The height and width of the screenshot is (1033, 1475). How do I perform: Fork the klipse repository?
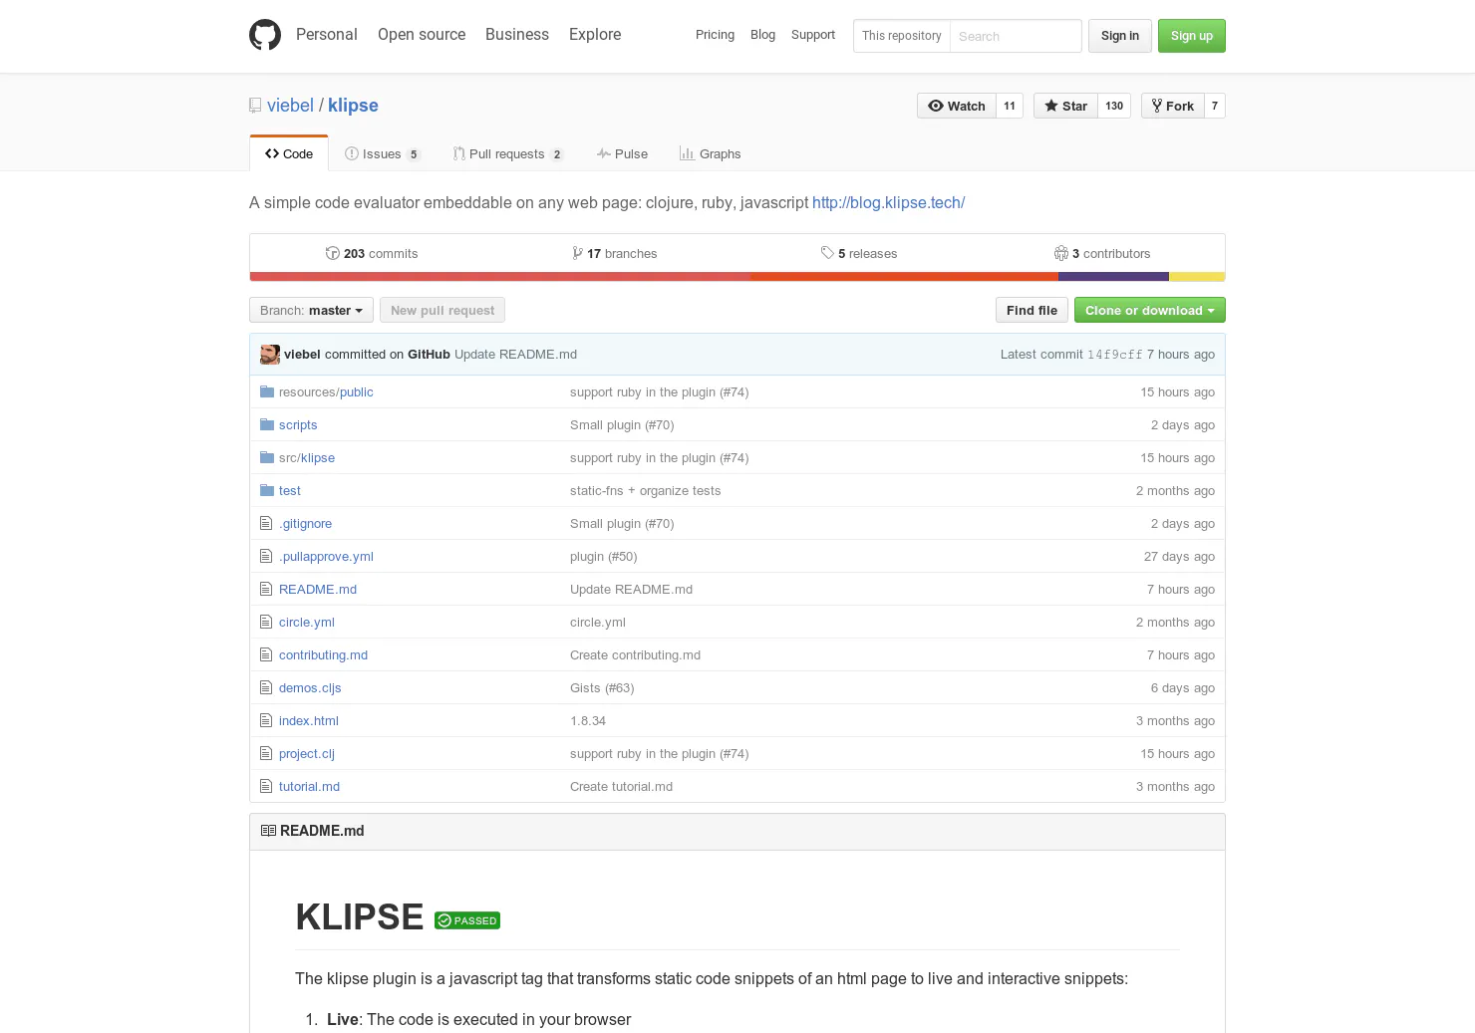pyautogui.click(x=1173, y=106)
